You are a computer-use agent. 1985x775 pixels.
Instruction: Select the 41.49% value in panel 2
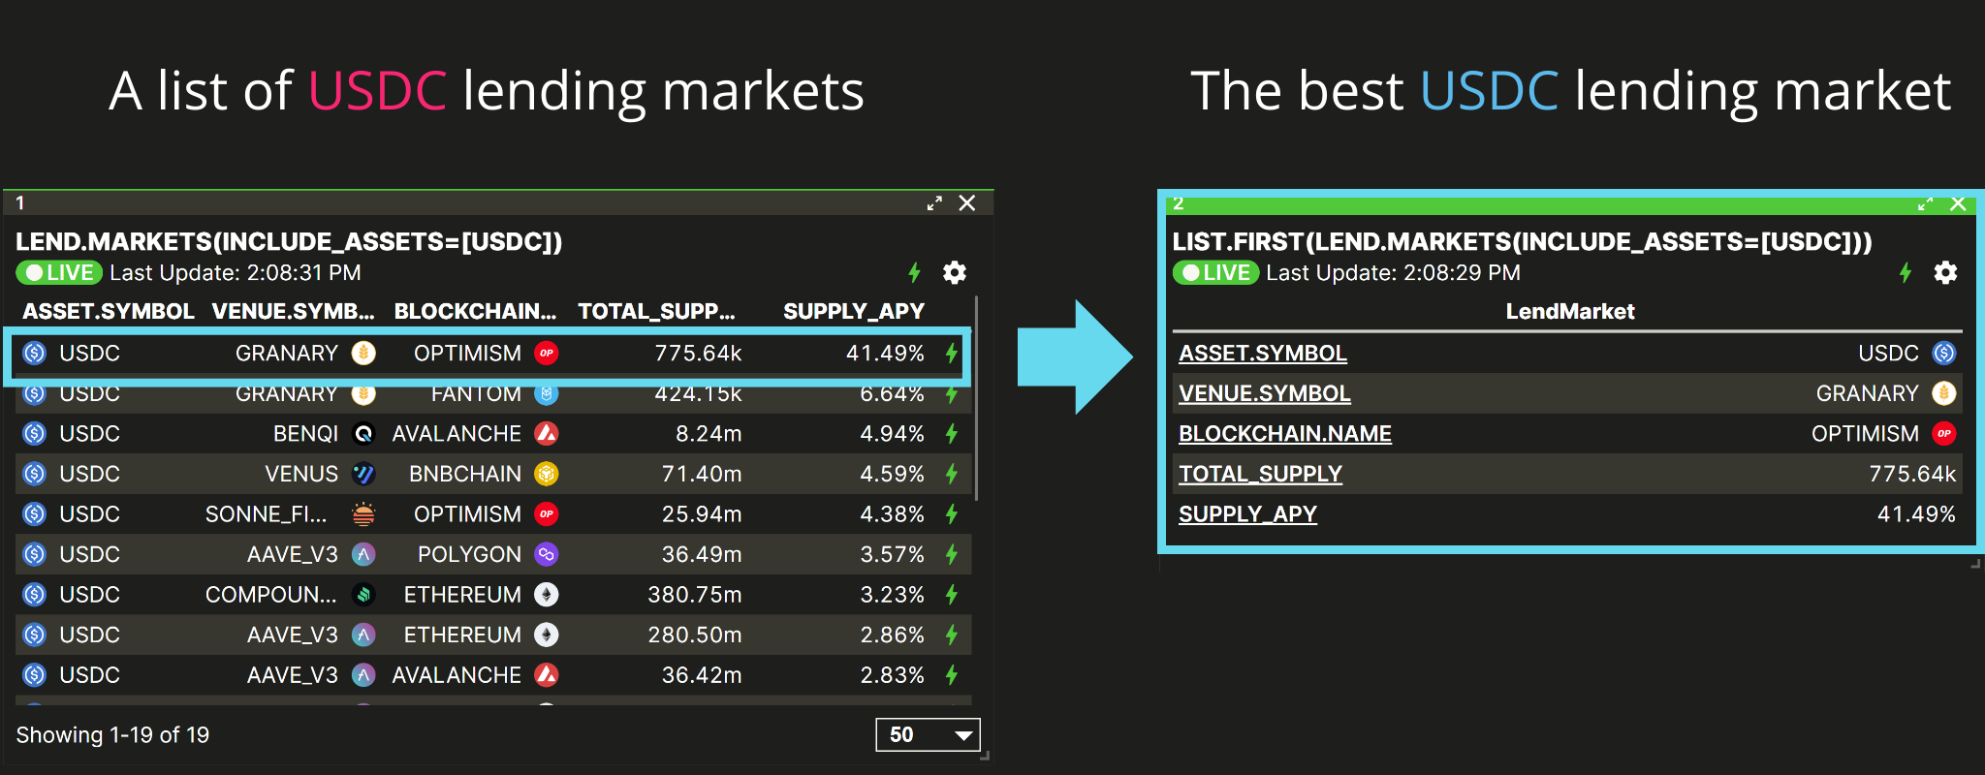1916,514
